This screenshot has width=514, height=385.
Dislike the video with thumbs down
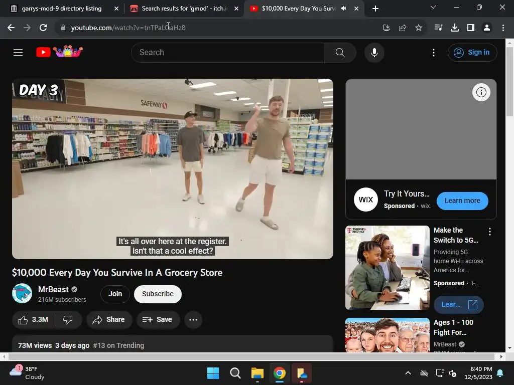pos(68,319)
